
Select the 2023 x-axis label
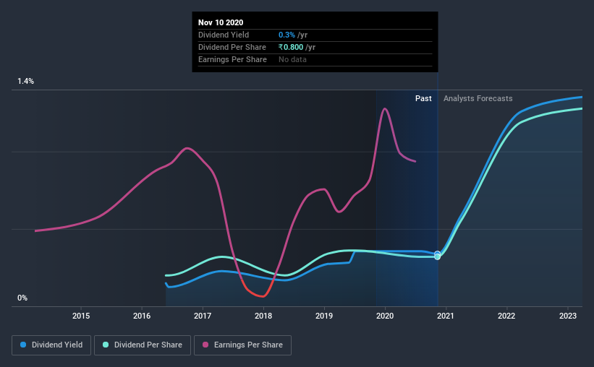pos(568,316)
